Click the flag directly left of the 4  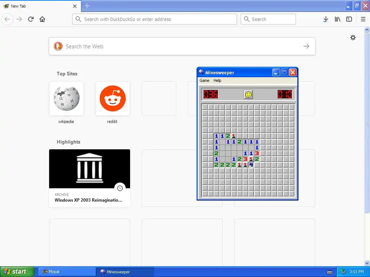tap(245, 165)
